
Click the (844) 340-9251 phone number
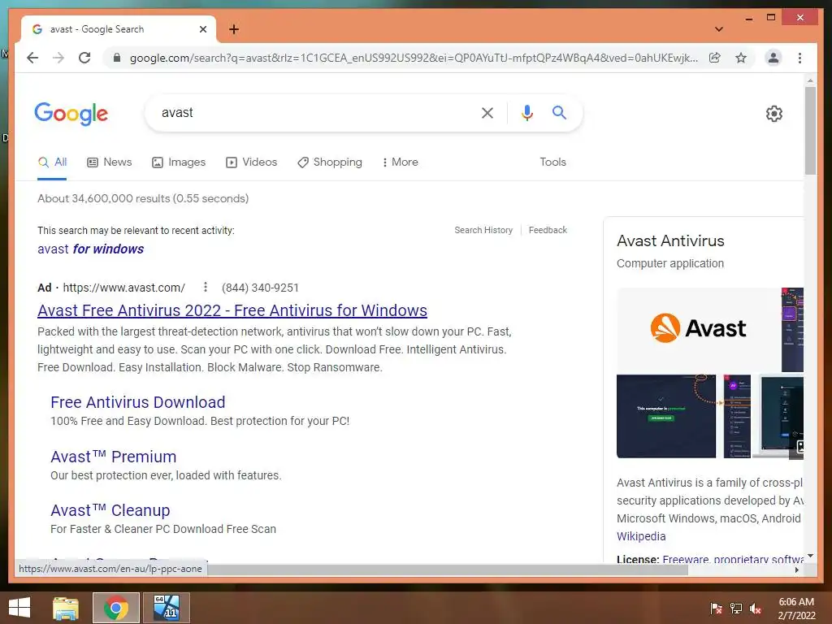[260, 288]
